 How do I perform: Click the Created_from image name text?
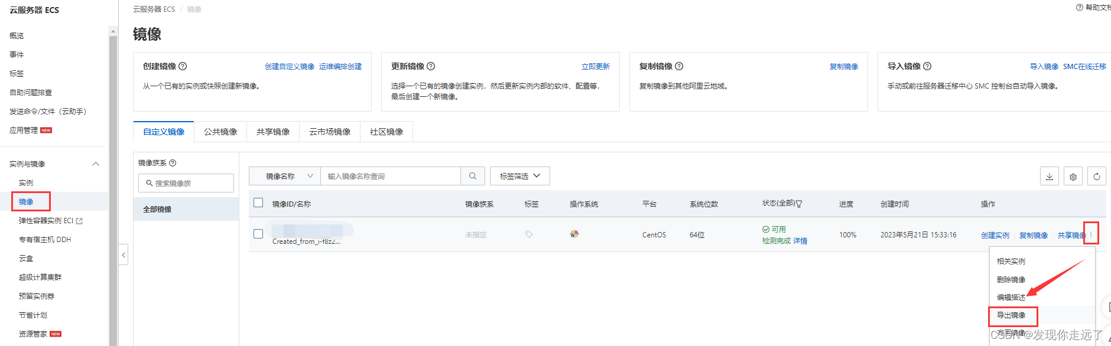coord(306,241)
